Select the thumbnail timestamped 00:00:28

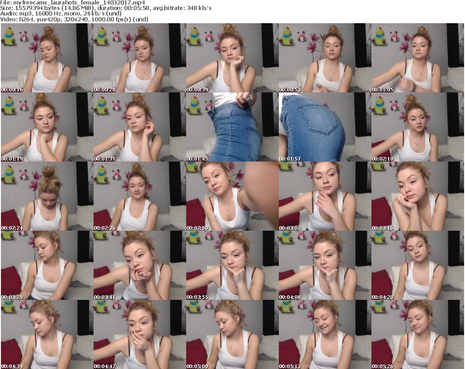pos(140,58)
